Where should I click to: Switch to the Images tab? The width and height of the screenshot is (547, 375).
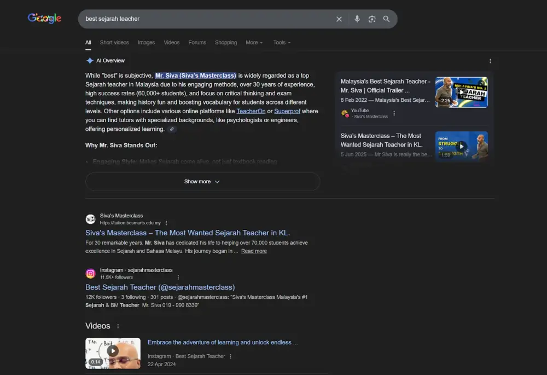click(x=146, y=43)
